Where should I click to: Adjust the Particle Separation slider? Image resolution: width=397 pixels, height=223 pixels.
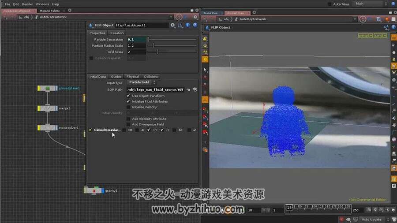click(172, 39)
